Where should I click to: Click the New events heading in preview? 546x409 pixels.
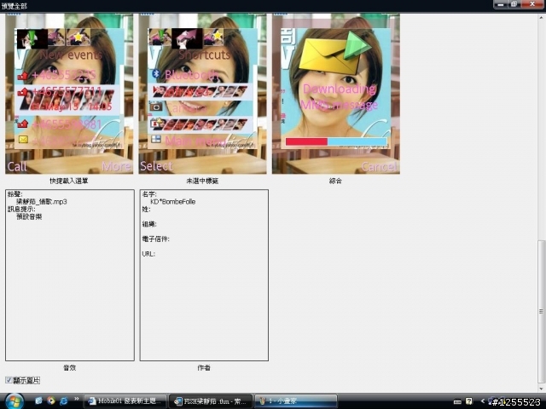click(71, 55)
